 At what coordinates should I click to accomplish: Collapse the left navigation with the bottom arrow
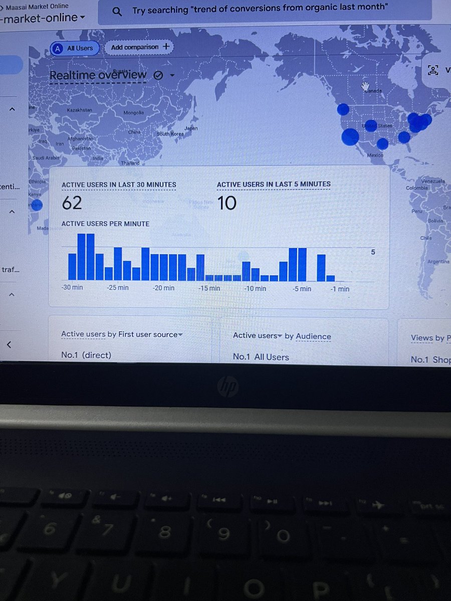9,345
